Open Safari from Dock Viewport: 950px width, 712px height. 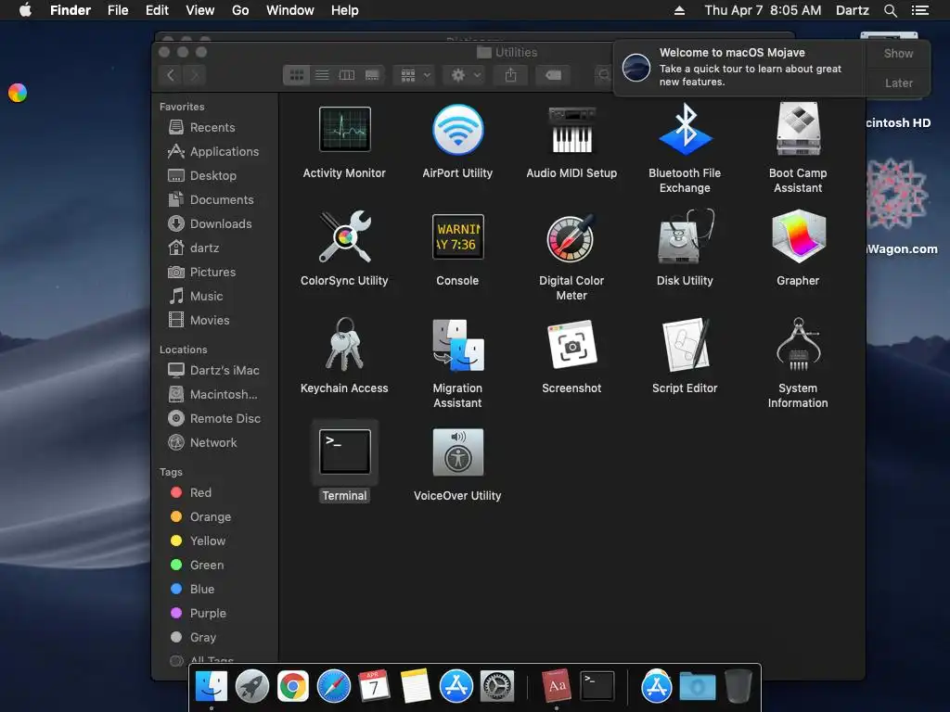[x=334, y=687]
